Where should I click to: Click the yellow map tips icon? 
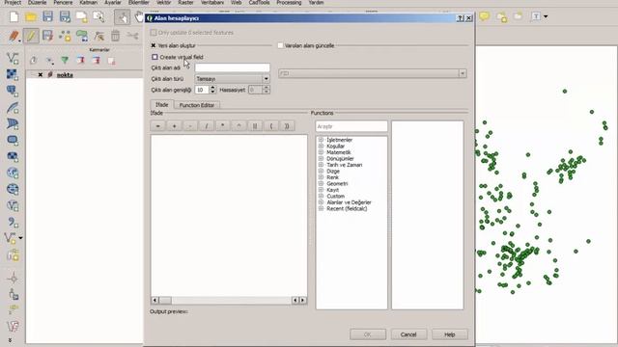[485, 16]
